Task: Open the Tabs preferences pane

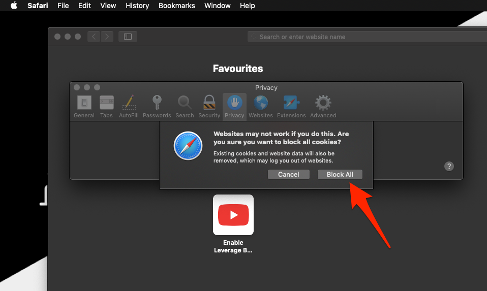Action: tap(107, 106)
